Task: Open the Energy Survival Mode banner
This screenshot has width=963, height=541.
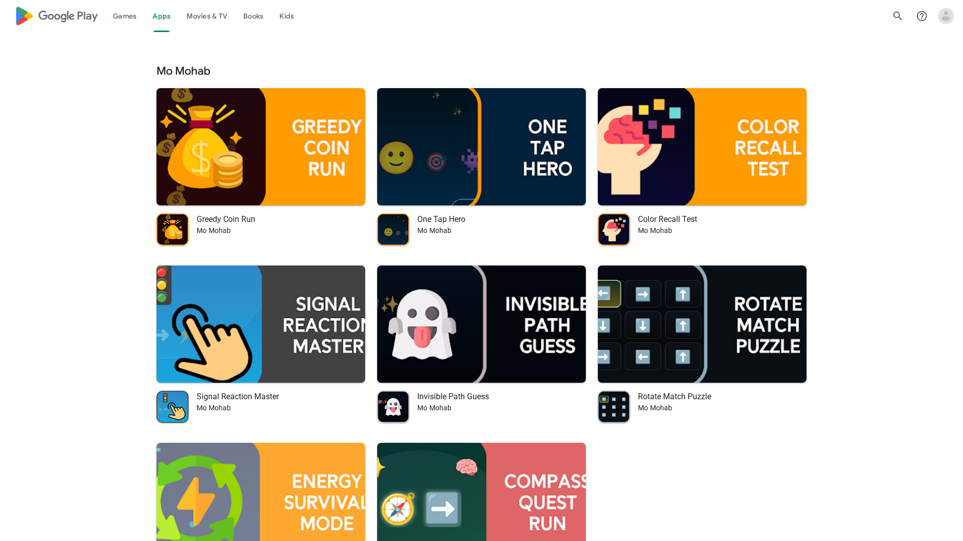Action: point(261,492)
